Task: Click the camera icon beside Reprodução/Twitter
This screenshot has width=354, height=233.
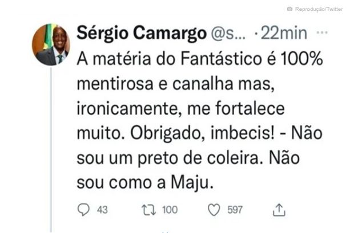Action: 289,9
